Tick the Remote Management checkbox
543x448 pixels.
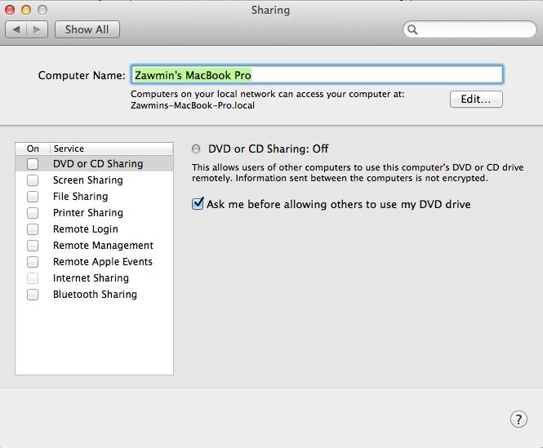pos(33,245)
